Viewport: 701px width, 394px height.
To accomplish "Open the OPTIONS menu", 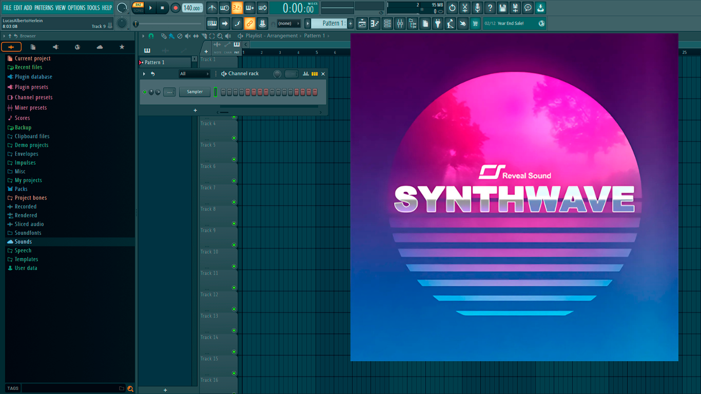I will (x=76, y=8).
